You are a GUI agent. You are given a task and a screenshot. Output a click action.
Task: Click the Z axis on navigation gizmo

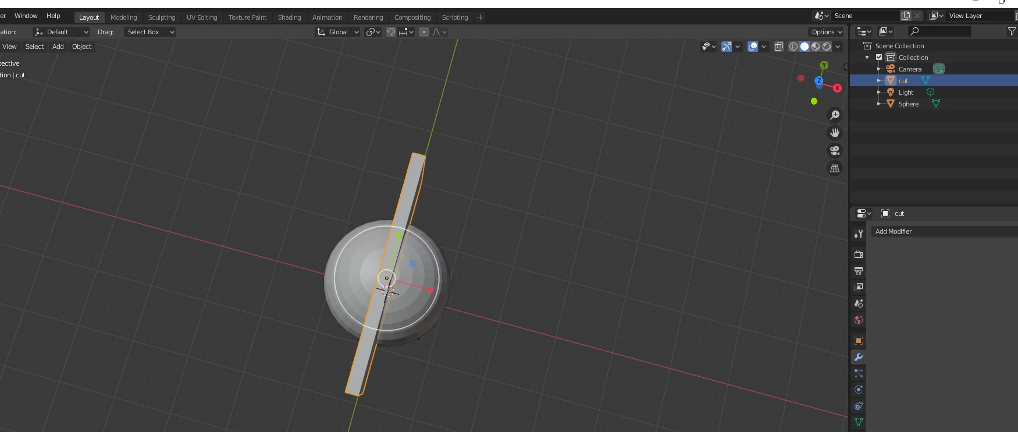(x=819, y=81)
